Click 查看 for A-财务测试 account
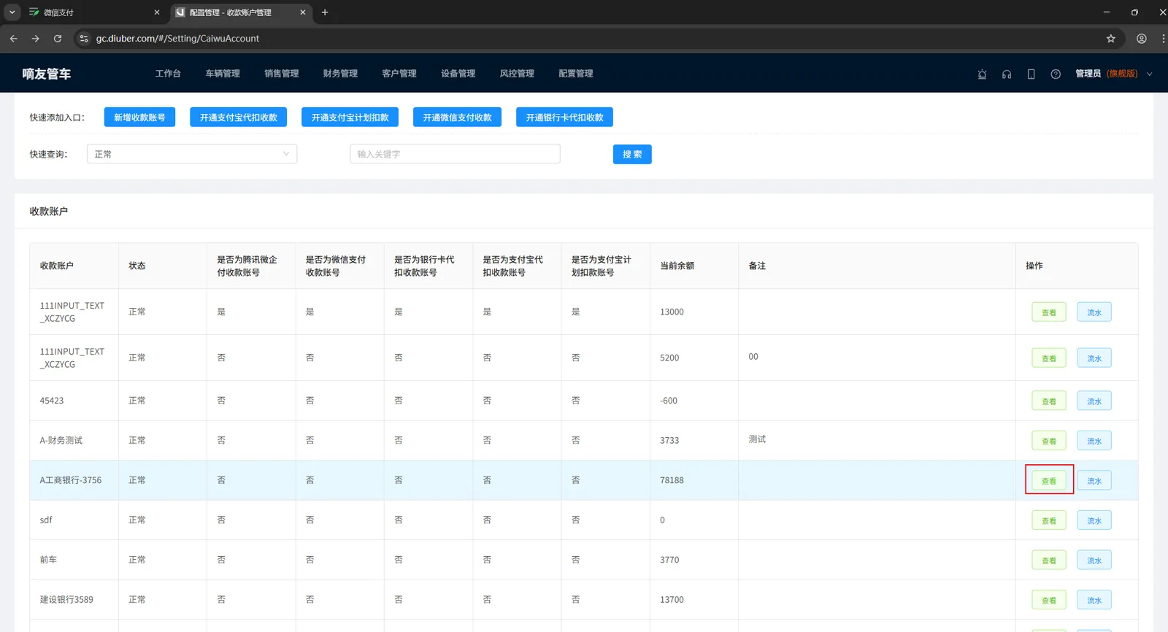The height and width of the screenshot is (632, 1168). click(x=1049, y=441)
